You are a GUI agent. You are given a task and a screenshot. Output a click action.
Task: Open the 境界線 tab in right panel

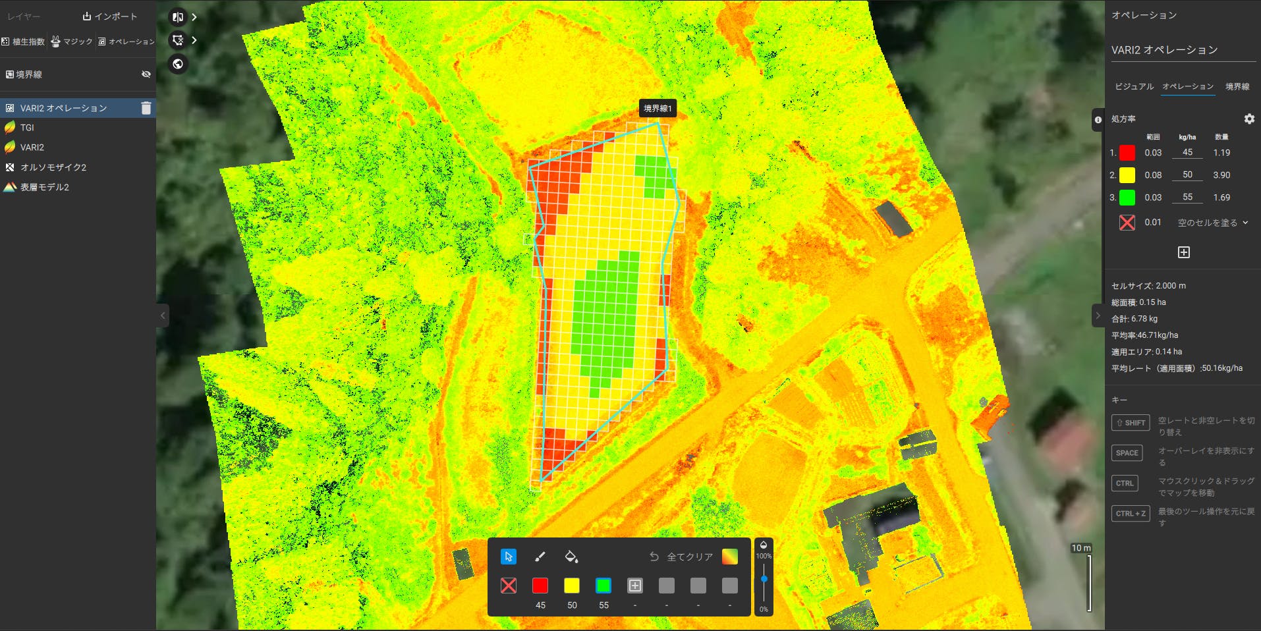(x=1237, y=86)
